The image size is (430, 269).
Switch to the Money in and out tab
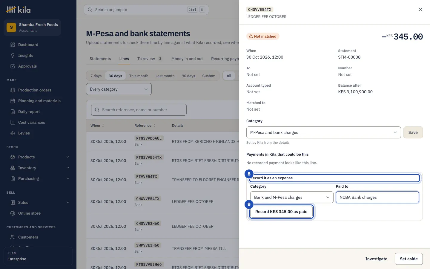click(187, 59)
